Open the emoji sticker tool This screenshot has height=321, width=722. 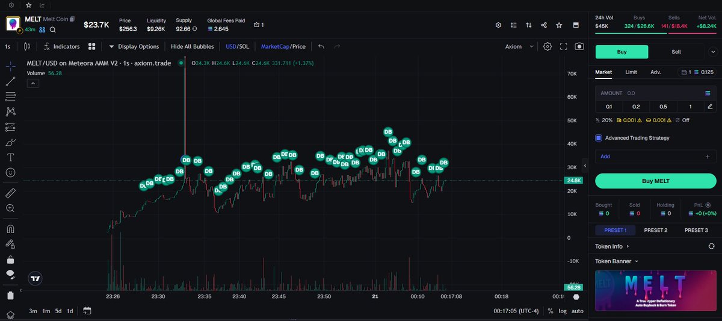pyautogui.click(x=10, y=173)
